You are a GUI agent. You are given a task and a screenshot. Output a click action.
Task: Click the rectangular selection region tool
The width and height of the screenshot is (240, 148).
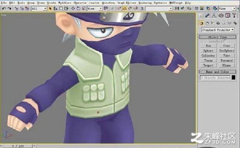tap(61, 8)
